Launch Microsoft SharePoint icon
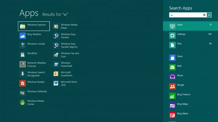 56,74
